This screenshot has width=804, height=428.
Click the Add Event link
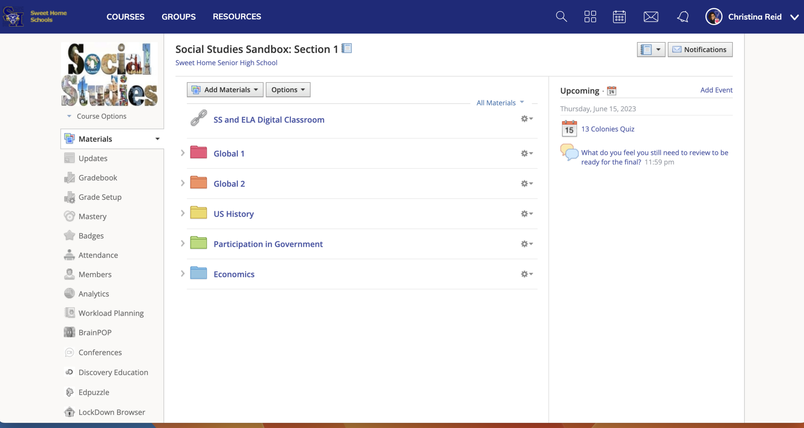point(716,90)
